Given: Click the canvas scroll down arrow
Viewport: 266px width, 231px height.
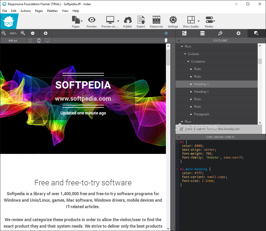Looking at the screenshot, I should pyautogui.click(x=168, y=229).
